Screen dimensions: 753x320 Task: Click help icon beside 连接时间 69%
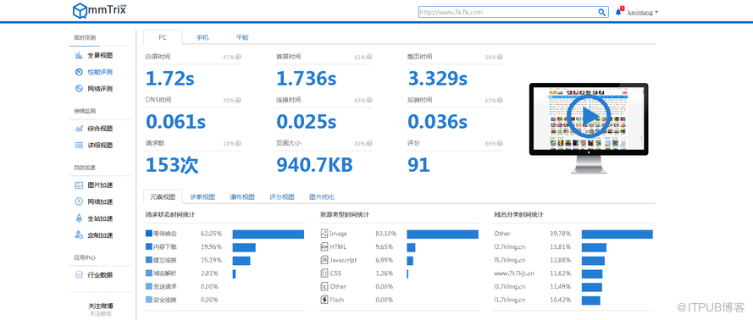click(x=369, y=100)
